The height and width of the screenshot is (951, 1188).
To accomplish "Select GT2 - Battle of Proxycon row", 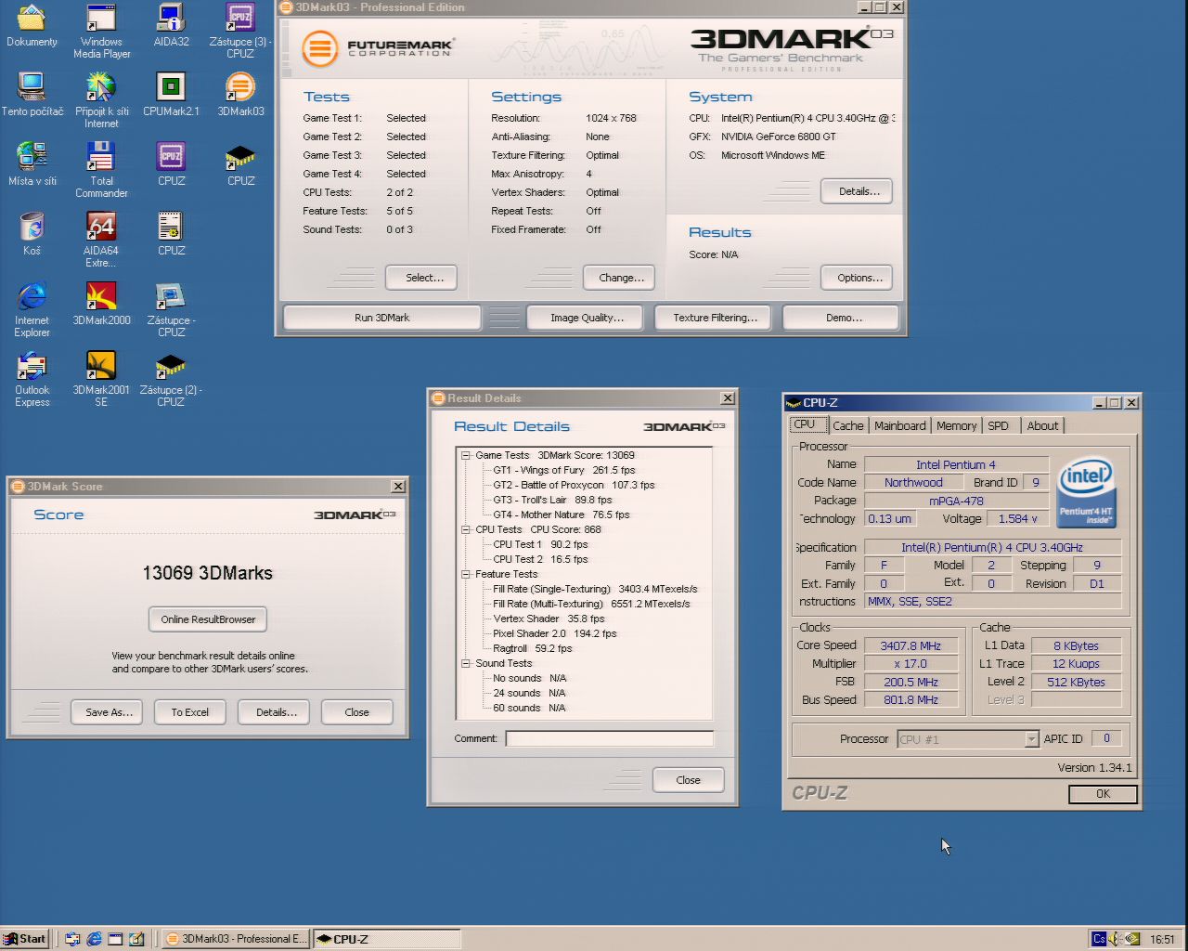I will [574, 485].
